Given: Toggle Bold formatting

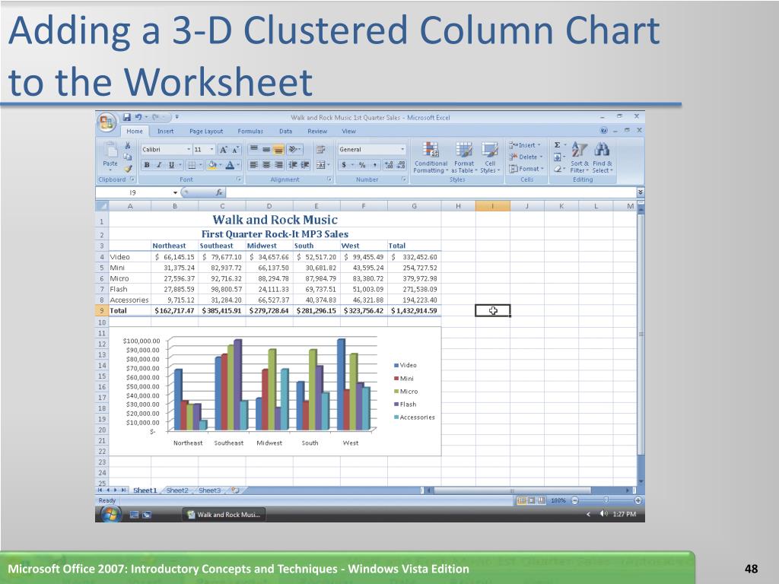Looking at the screenshot, I should 147,165.
